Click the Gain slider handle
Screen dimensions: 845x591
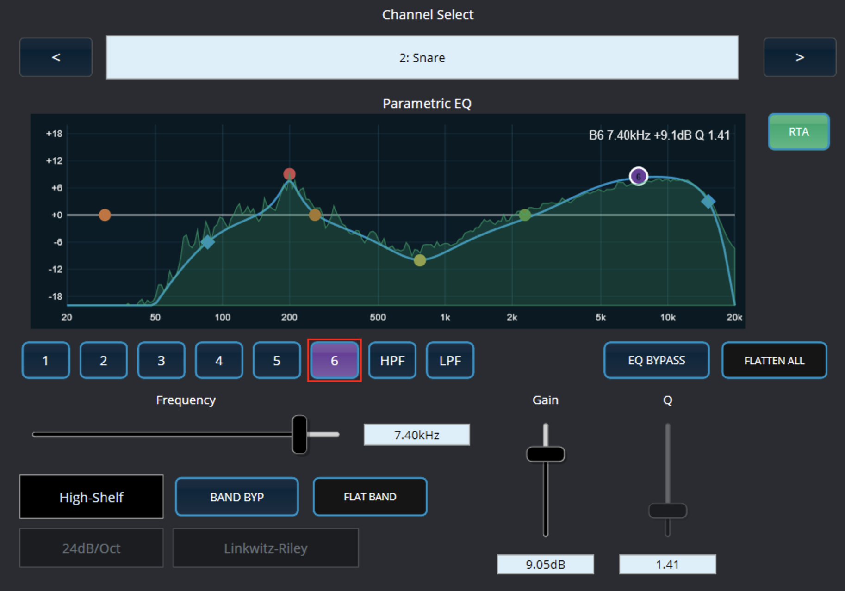tap(546, 454)
